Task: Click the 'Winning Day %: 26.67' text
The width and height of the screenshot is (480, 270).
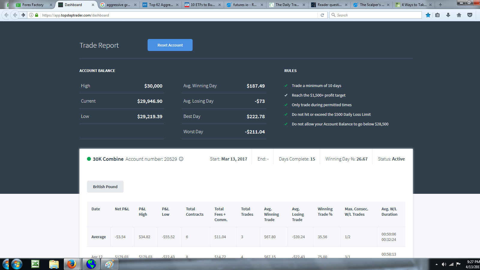Action: [346, 159]
